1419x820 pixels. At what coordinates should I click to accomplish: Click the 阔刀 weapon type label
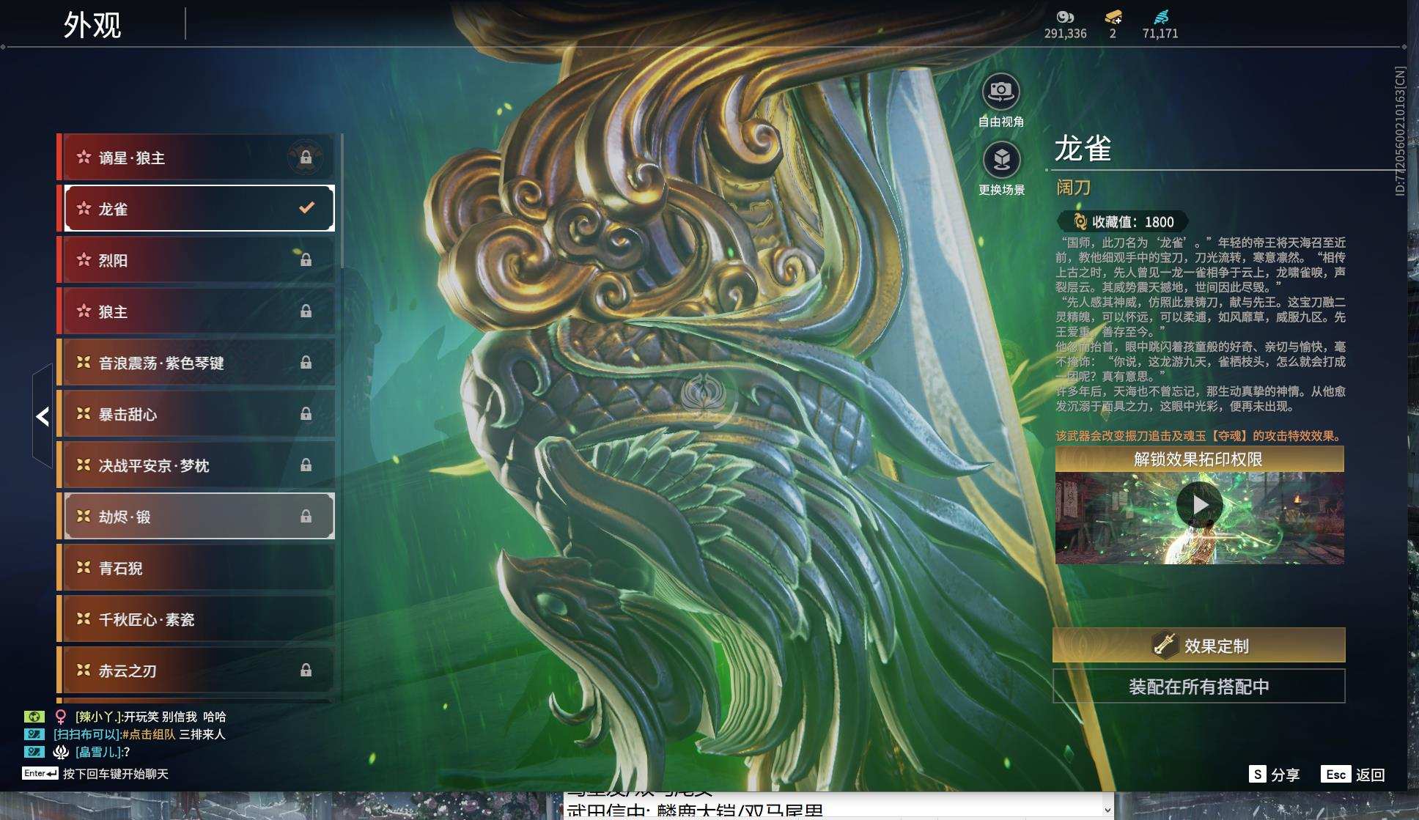click(x=1073, y=188)
